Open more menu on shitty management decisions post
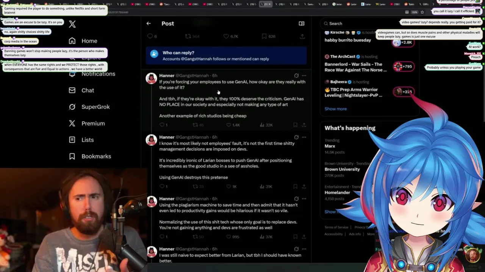Screen dimensions: 485x272 coord(304,137)
